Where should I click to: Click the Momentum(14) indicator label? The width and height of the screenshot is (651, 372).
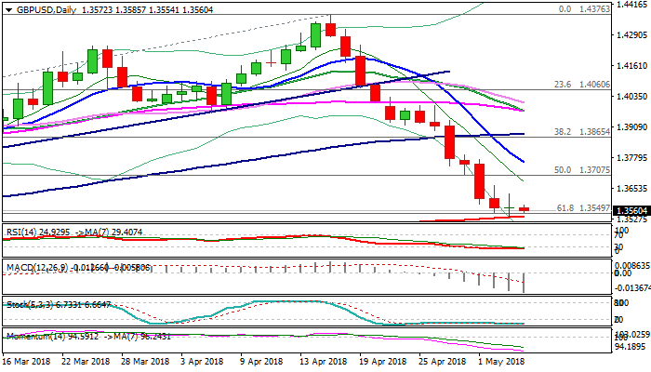click(x=31, y=337)
